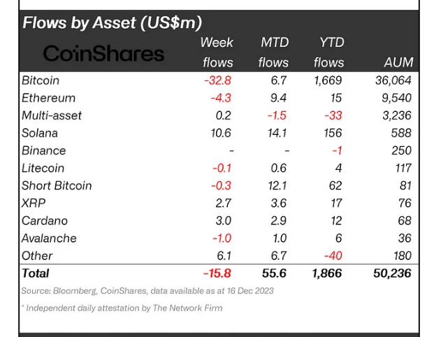Select the Week flows column header
This screenshot has height=337, width=434.
[x=217, y=52]
